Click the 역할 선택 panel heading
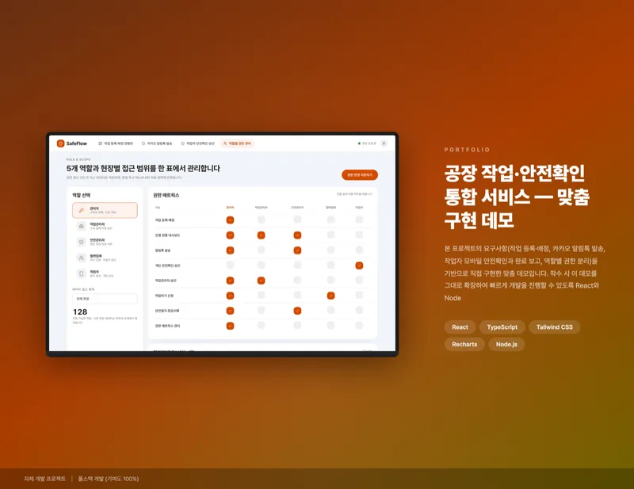The height and width of the screenshot is (489, 634). tap(82, 195)
